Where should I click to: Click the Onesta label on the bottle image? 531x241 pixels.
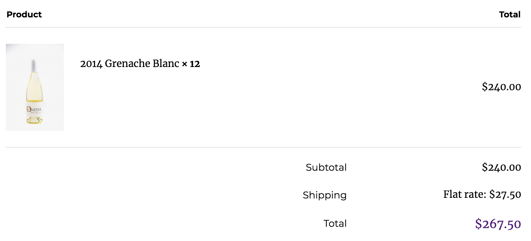pos(34,110)
